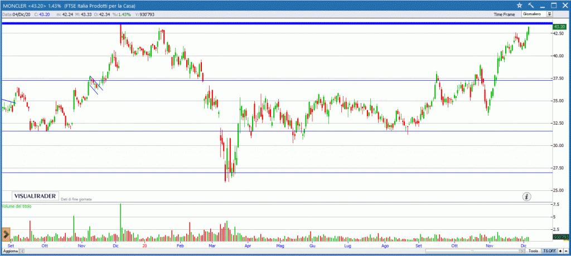Screen dimensions: 571x256
Task: Click the round info icon on chart
Action: click(526, 196)
